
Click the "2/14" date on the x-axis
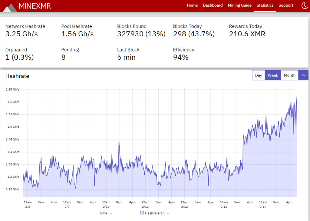coord(263,207)
